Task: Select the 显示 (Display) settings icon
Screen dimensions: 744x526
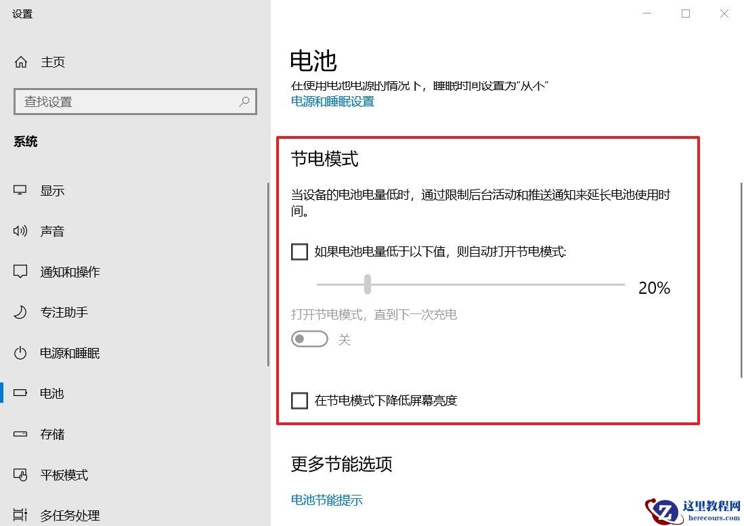Action: coord(21,190)
